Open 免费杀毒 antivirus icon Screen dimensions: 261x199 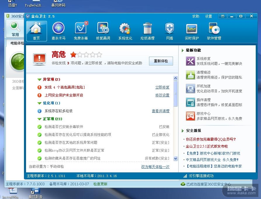tap(81, 31)
